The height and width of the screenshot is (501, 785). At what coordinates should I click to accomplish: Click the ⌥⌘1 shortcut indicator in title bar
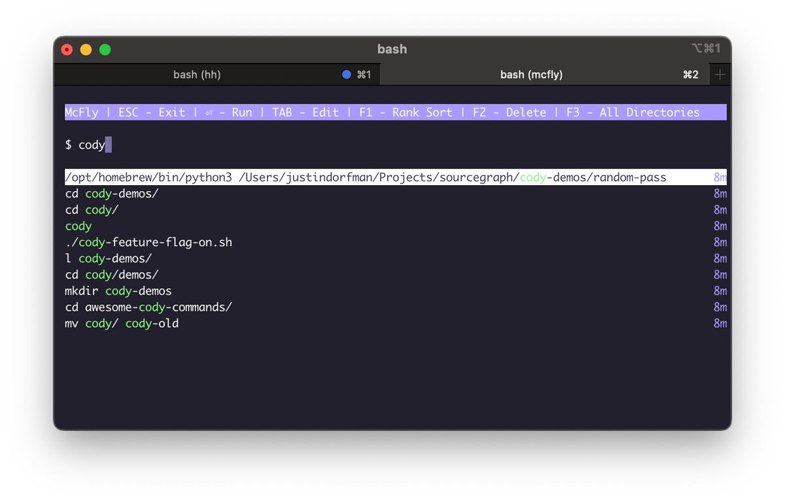click(x=706, y=49)
